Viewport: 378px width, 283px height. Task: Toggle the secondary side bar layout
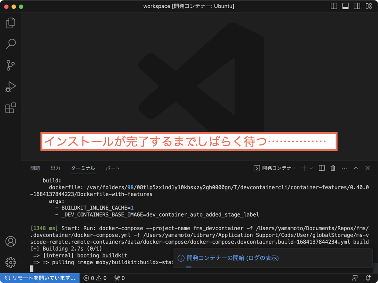coord(357,6)
